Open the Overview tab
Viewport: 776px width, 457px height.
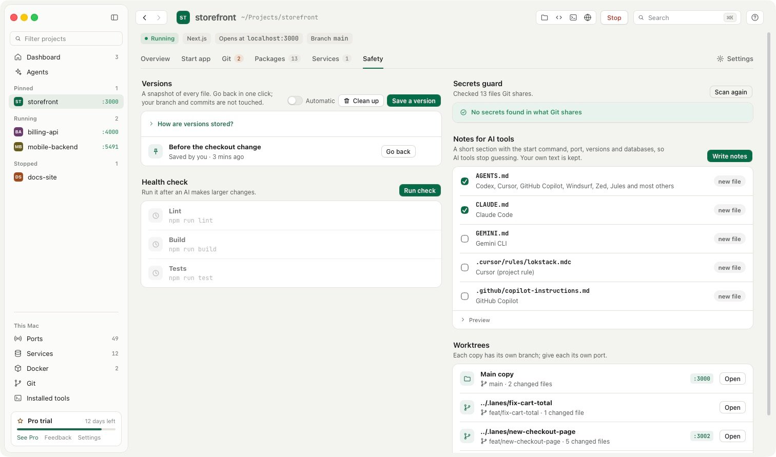155,59
